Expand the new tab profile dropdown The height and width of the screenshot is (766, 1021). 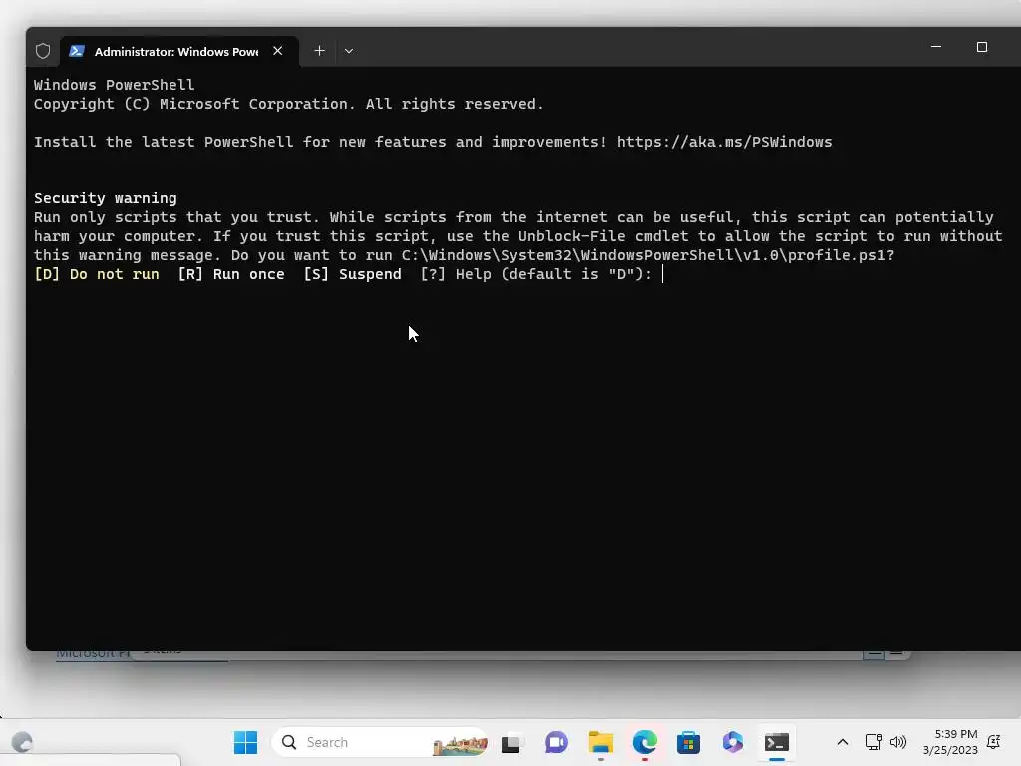tap(349, 51)
